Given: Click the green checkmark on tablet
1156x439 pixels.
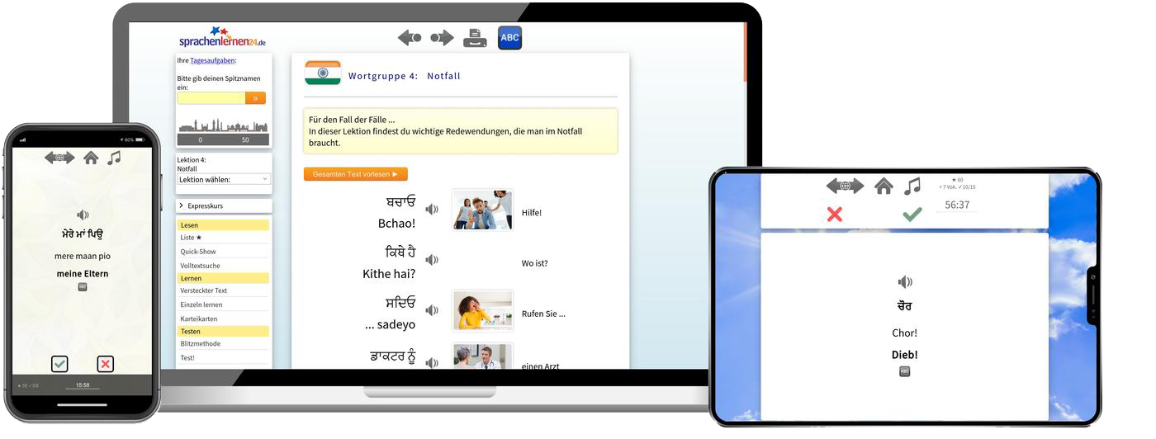Looking at the screenshot, I should point(912,215).
